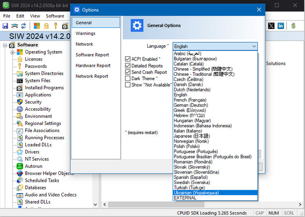Expand the Operating System tree node
This screenshot has width=305, height=217.
click(x=13, y=52)
